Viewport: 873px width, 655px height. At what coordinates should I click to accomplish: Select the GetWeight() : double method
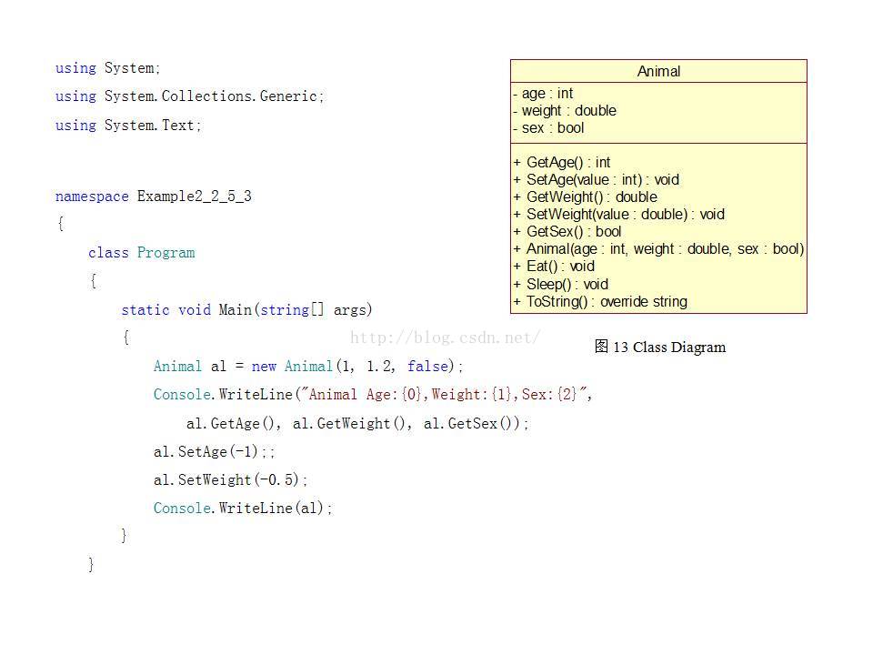585,197
